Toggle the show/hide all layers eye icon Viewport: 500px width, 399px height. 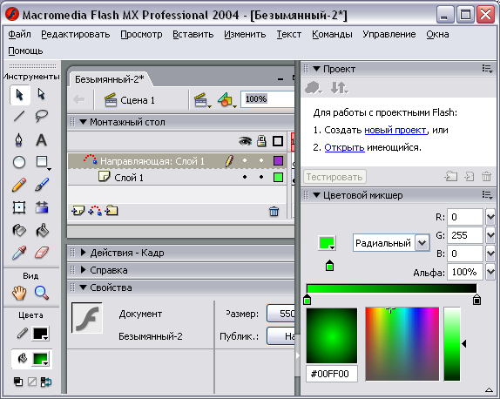[245, 140]
